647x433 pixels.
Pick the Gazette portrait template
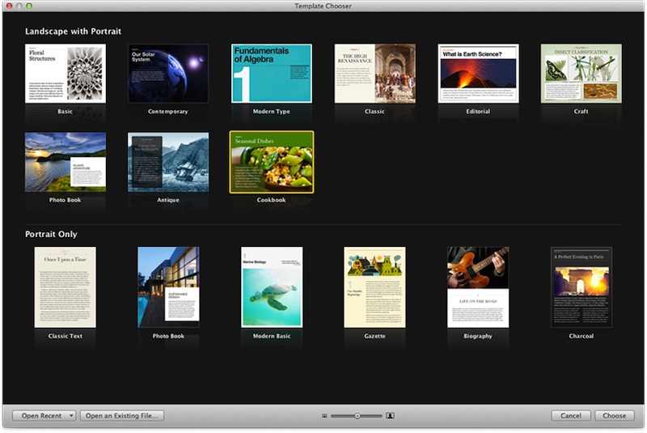coord(374,287)
